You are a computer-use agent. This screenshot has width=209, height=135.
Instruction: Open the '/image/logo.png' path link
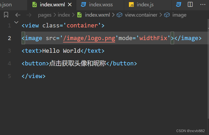pos(89,38)
